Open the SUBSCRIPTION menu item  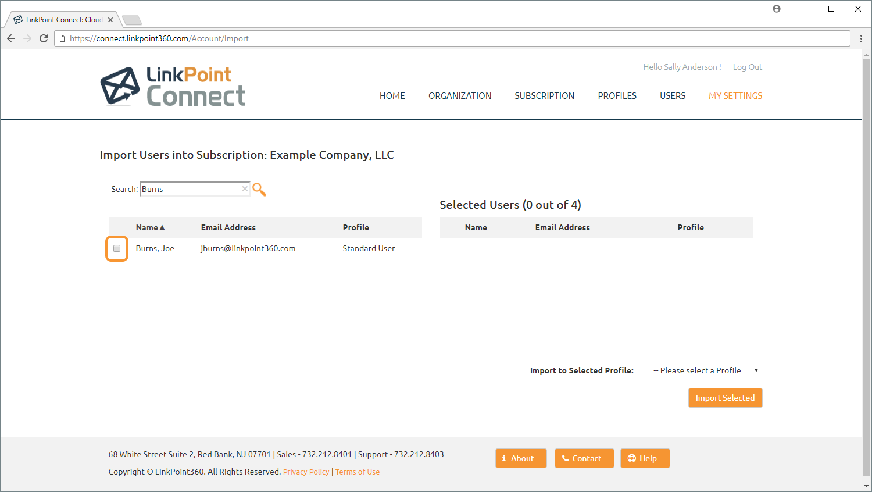pyautogui.click(x=545, y=96)
